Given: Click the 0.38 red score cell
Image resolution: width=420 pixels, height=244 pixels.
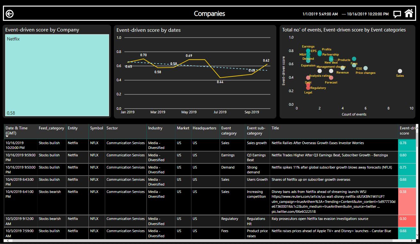Looking at the screenshot, I should [x=407, y=202].
